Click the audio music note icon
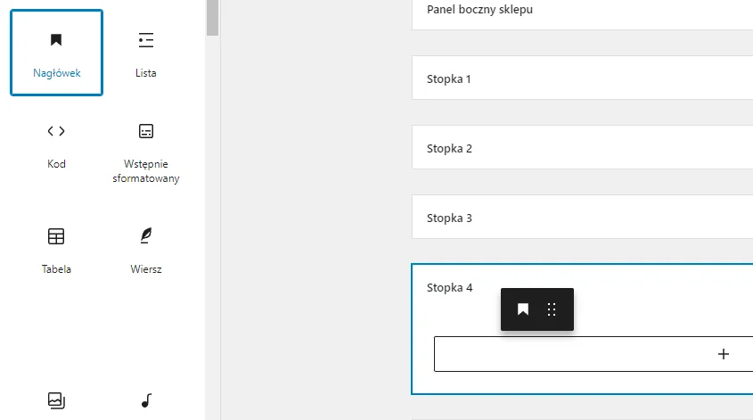Viewport: 753px width, 420px height. click(x=146, y=400)
